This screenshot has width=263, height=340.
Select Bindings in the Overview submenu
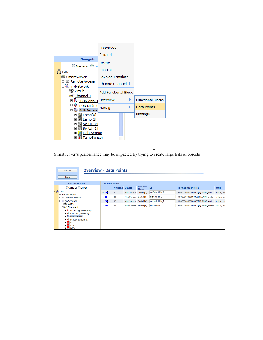pos(150,114)
